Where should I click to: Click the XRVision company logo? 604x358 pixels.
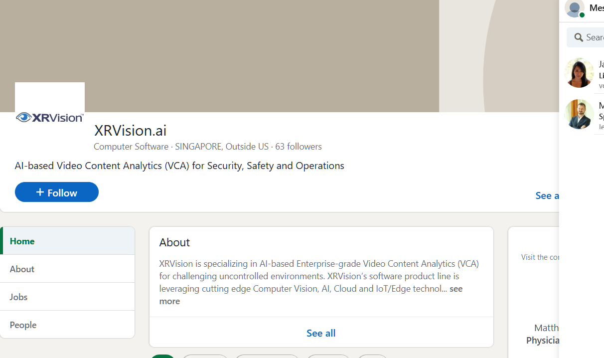50,117
